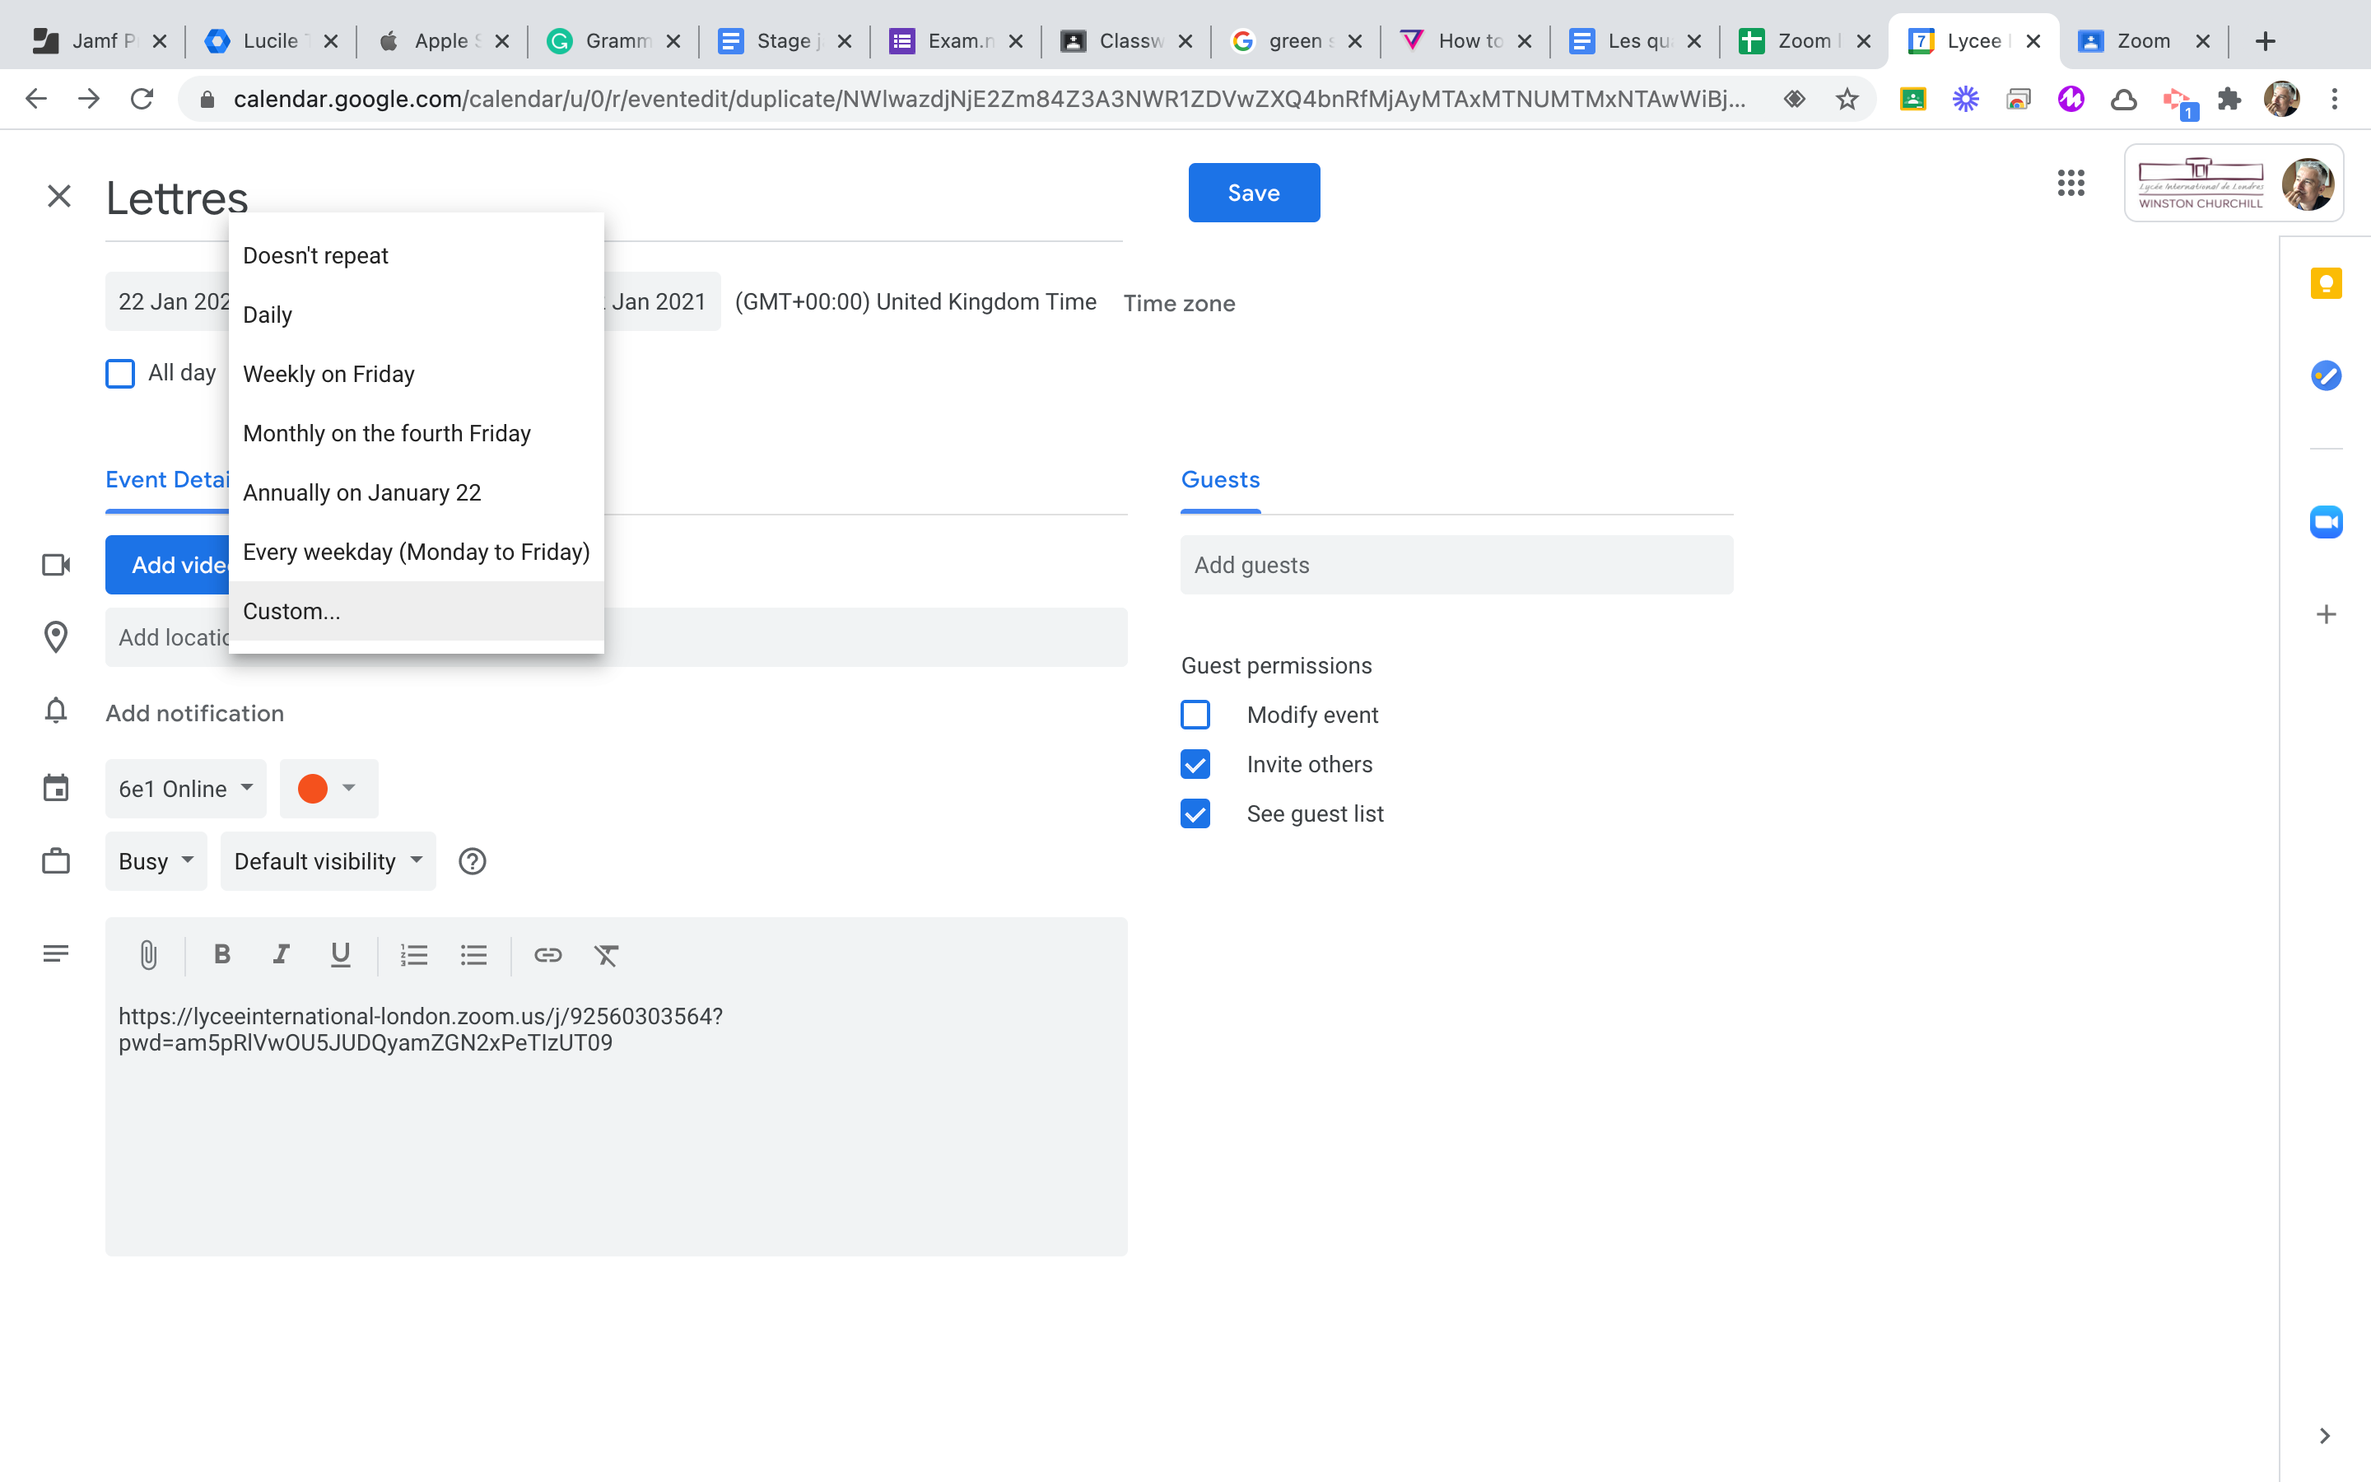The height and width of the screenshot is (1482, 2371).
Task: Check the Modify event permission
Action: tap(1195, 715)
